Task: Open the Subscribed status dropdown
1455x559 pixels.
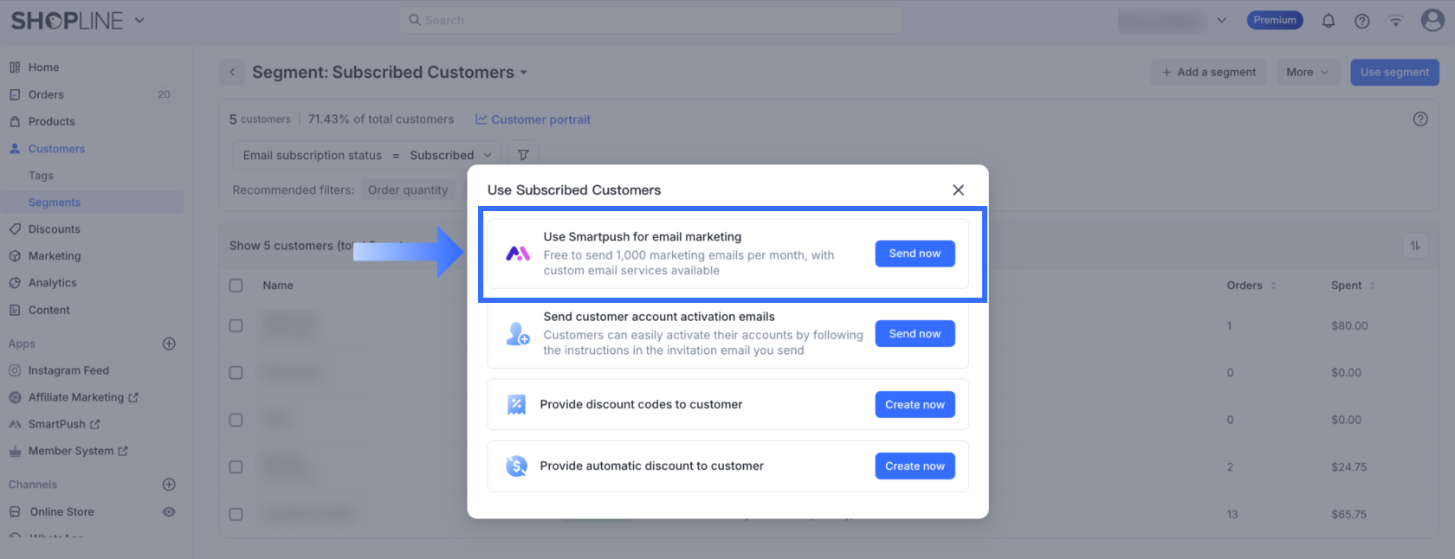Action: pyautogui.click(x=450, y=156)
